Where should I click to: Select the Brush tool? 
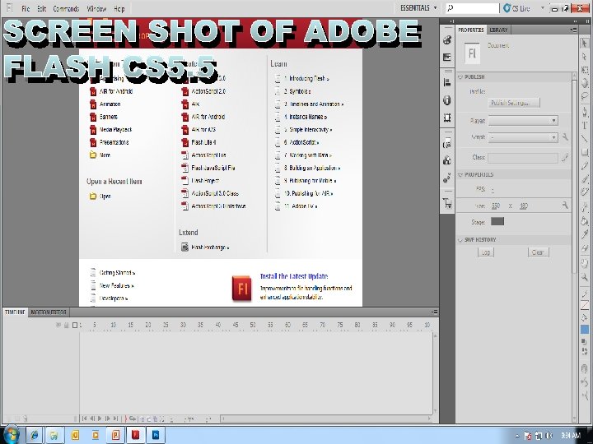[585, 179]
